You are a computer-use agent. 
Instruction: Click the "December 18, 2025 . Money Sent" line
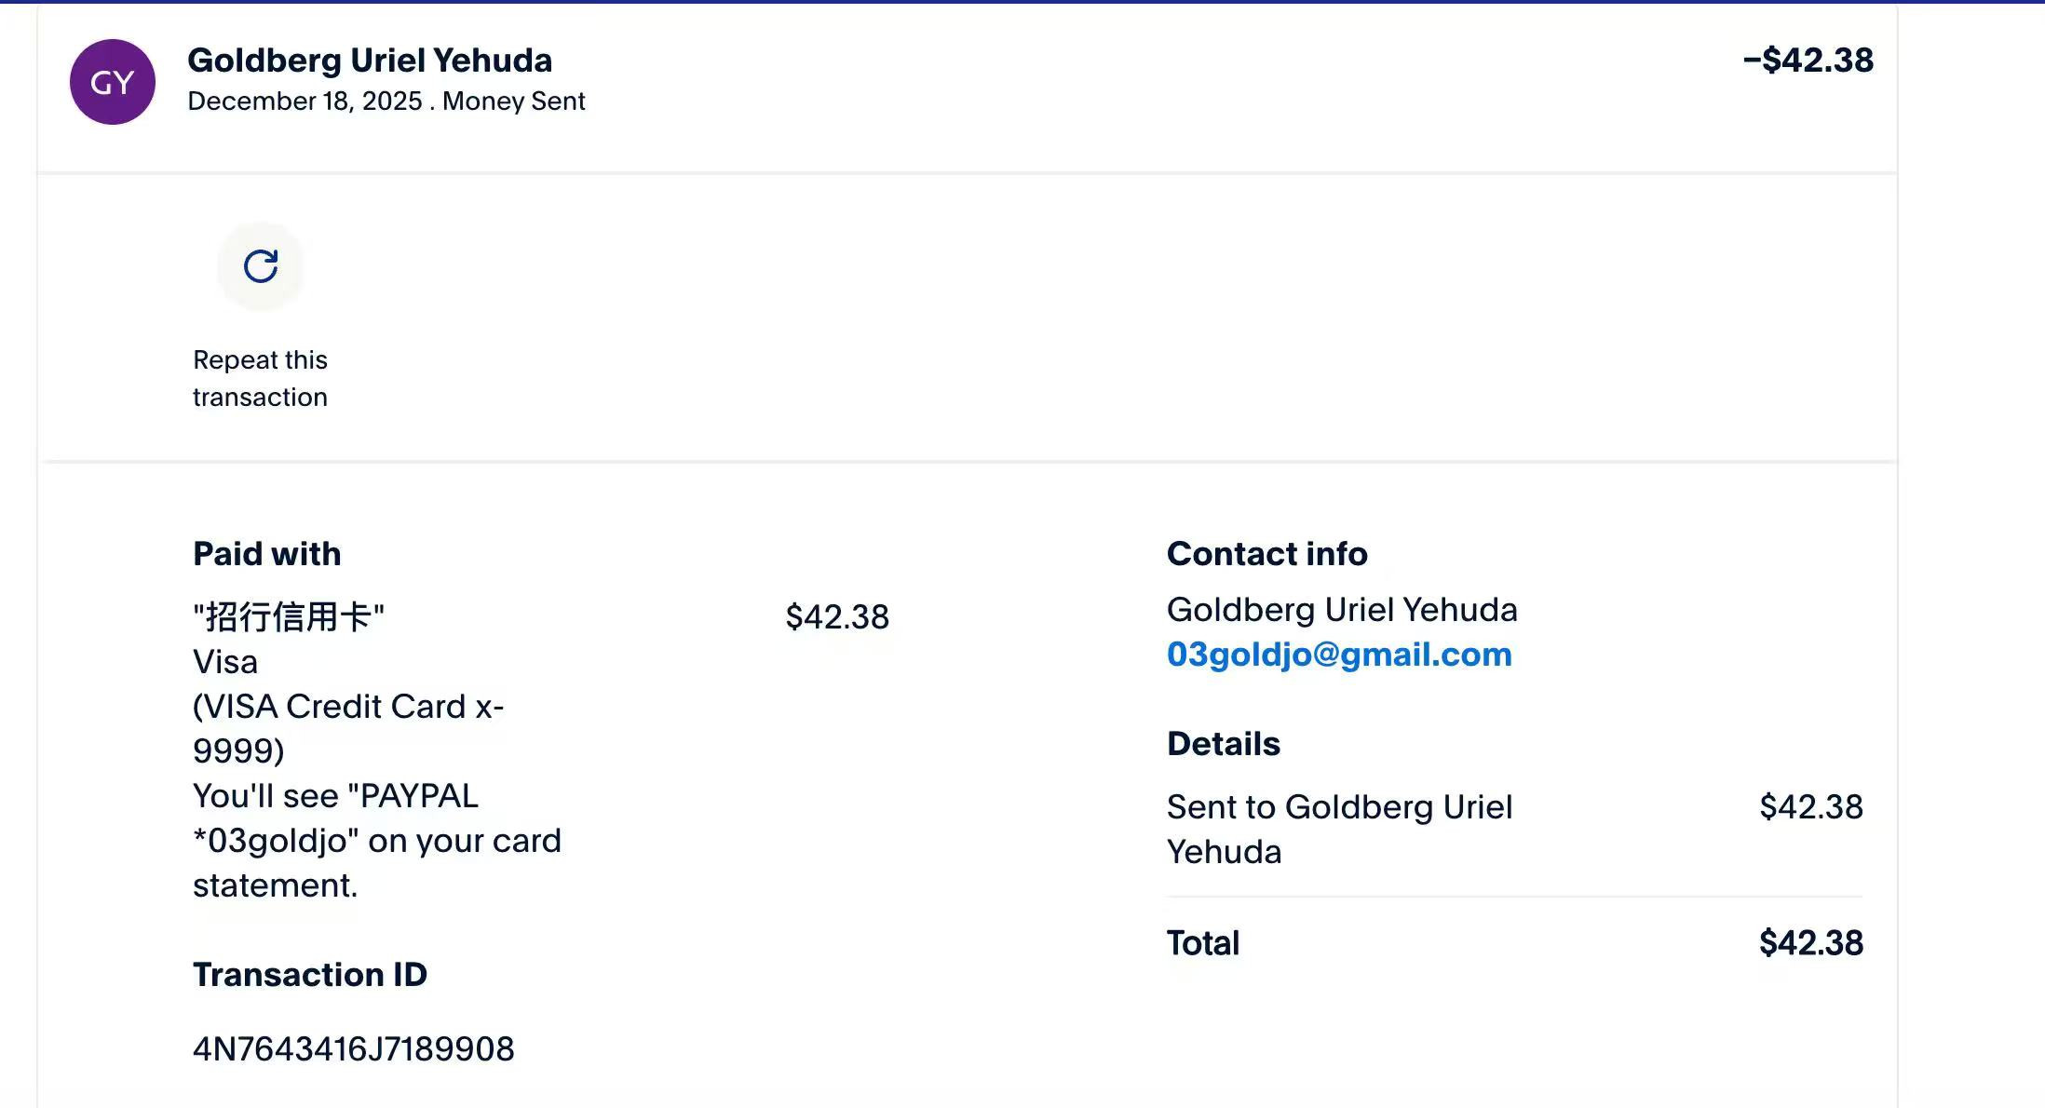[x=386, y=101]
